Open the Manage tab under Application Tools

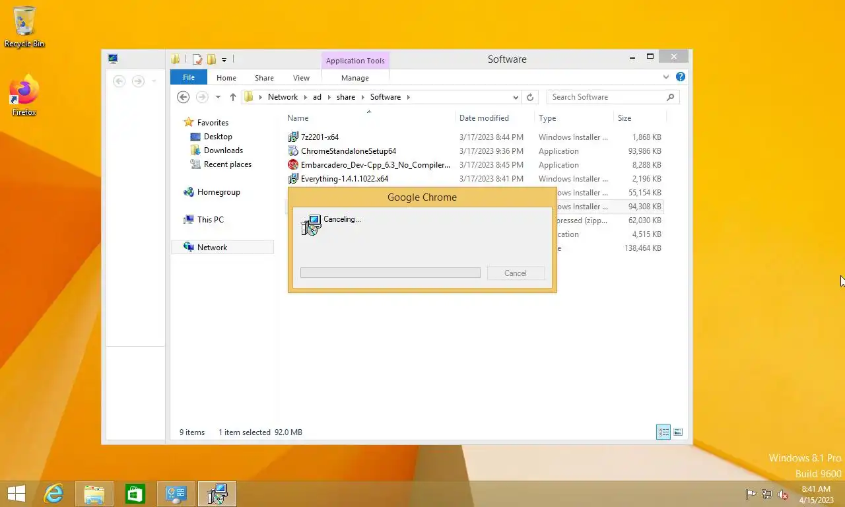355,78
